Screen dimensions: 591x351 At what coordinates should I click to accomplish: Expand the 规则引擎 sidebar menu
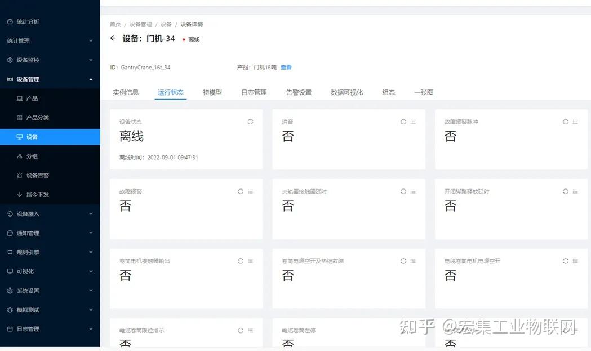point(50,251)
